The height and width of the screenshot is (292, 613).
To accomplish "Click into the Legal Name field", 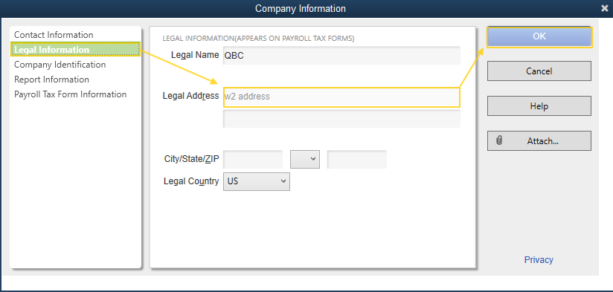I will (x=341, y=56).
